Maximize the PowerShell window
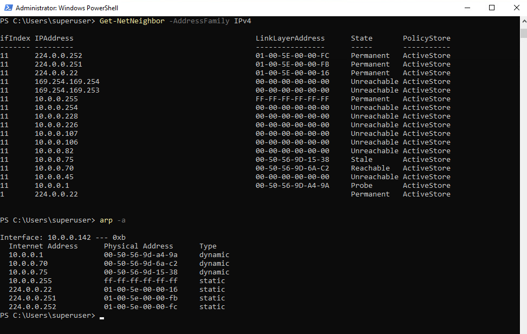 pos(492,8)
